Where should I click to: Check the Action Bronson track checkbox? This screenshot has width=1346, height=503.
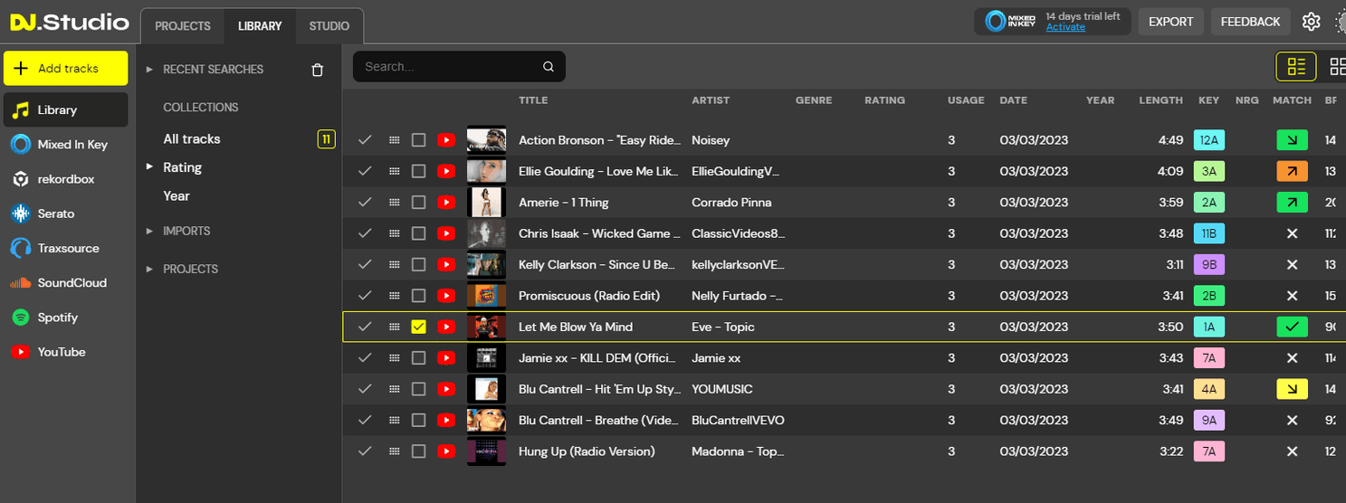click(418, 140)
